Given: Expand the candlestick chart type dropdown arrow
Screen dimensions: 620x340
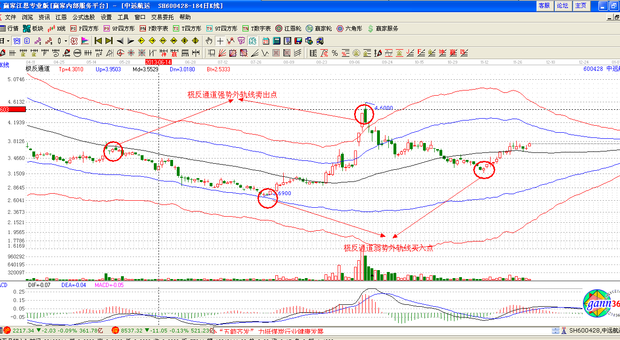Looking at the screenshot, I should (x=66, y=41).
